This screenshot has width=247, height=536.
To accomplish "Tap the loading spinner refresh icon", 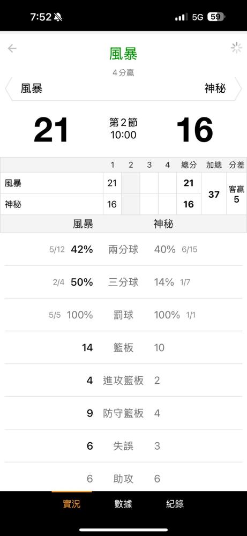I will pos(236,48).
